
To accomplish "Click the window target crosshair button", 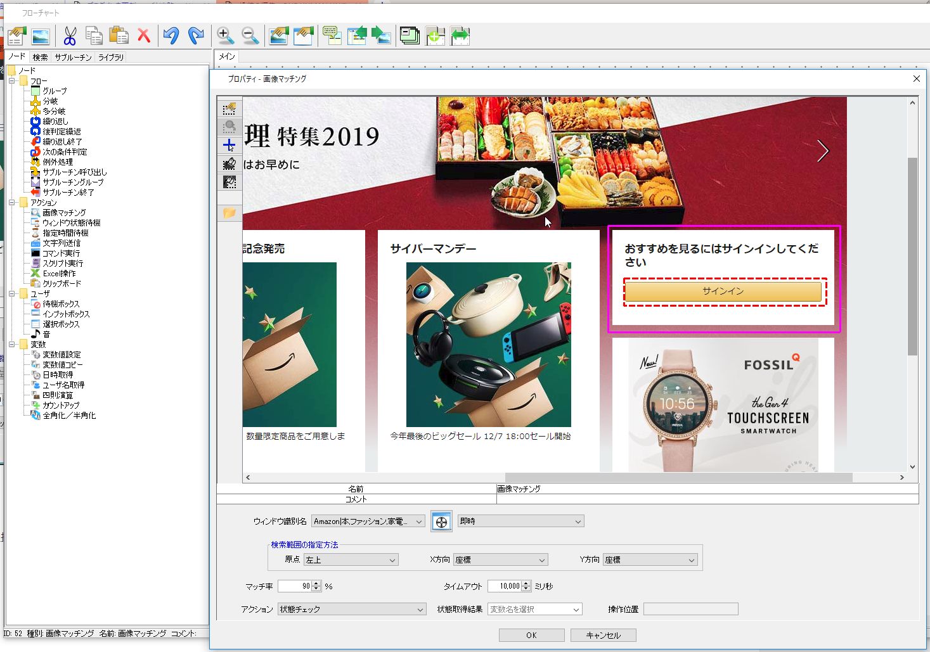I will tap(441, 521).
